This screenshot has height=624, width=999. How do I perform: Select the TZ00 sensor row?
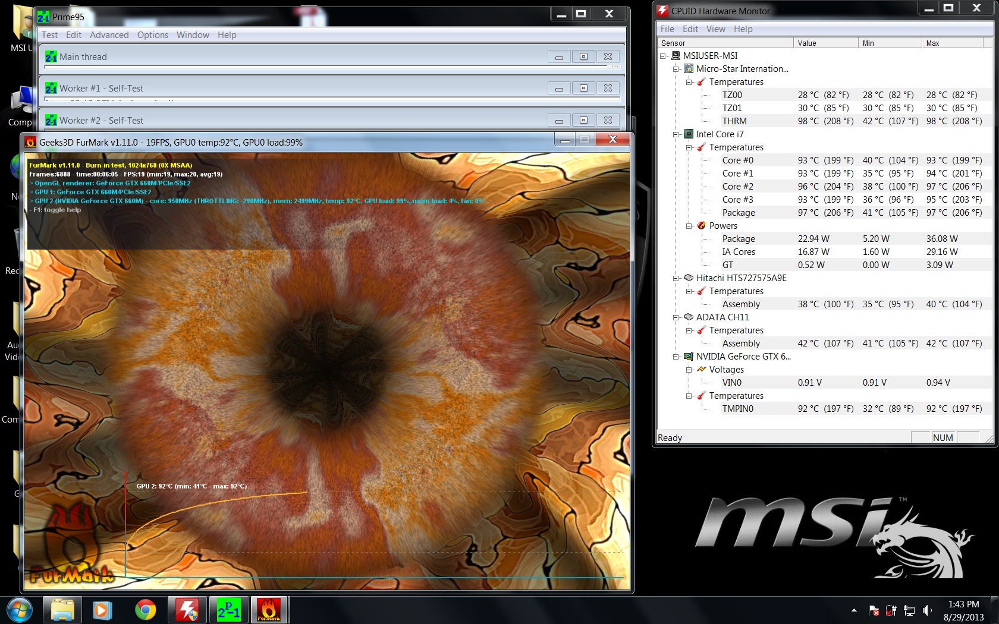click(852, 94)
